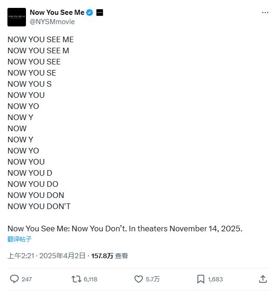Bookmark the post using the bookmark icon
This screenshot has height=292, width=275.
pos(201,279)
